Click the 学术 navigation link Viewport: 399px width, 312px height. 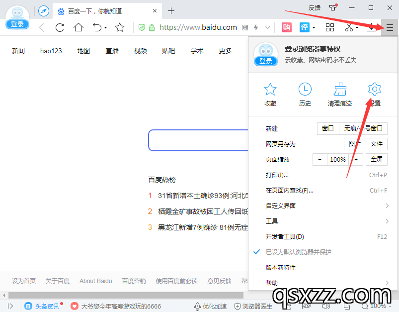[197, 51]
